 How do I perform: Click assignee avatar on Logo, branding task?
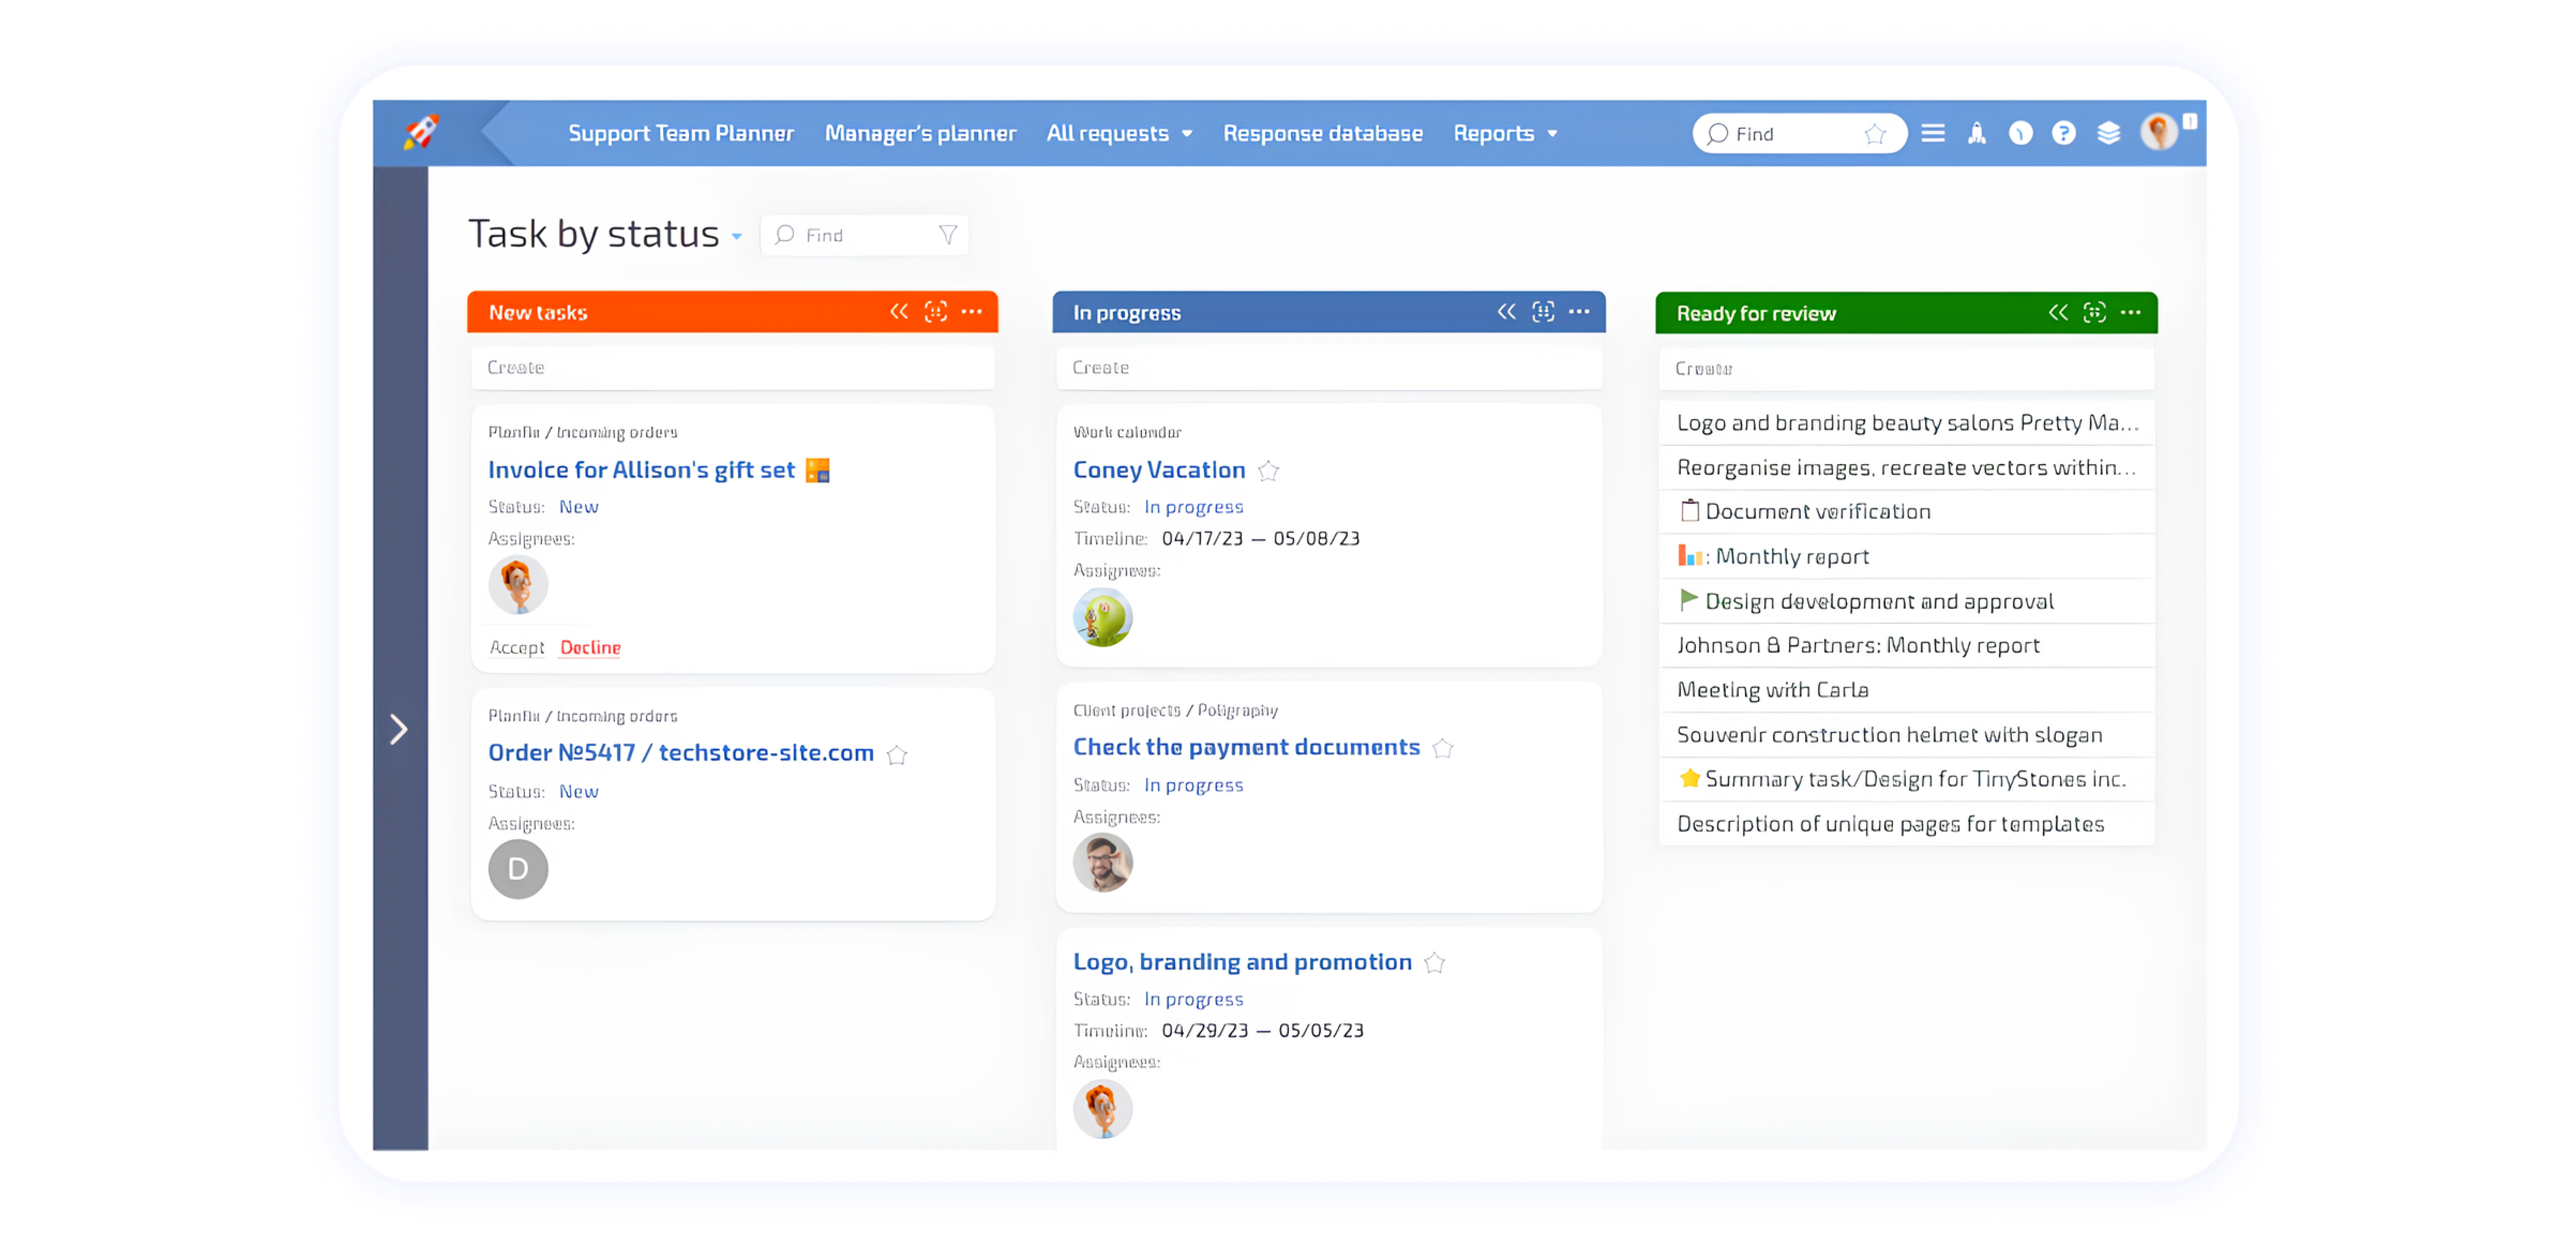[x=1103, y=1109]
